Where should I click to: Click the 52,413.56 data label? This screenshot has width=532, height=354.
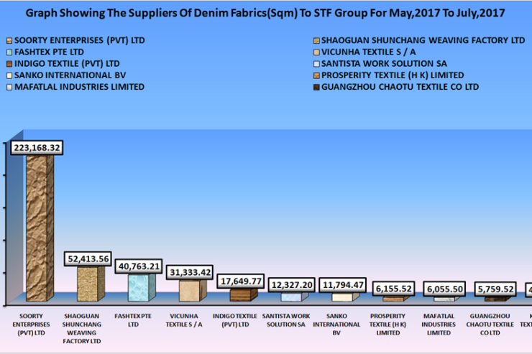click(88, 258)
